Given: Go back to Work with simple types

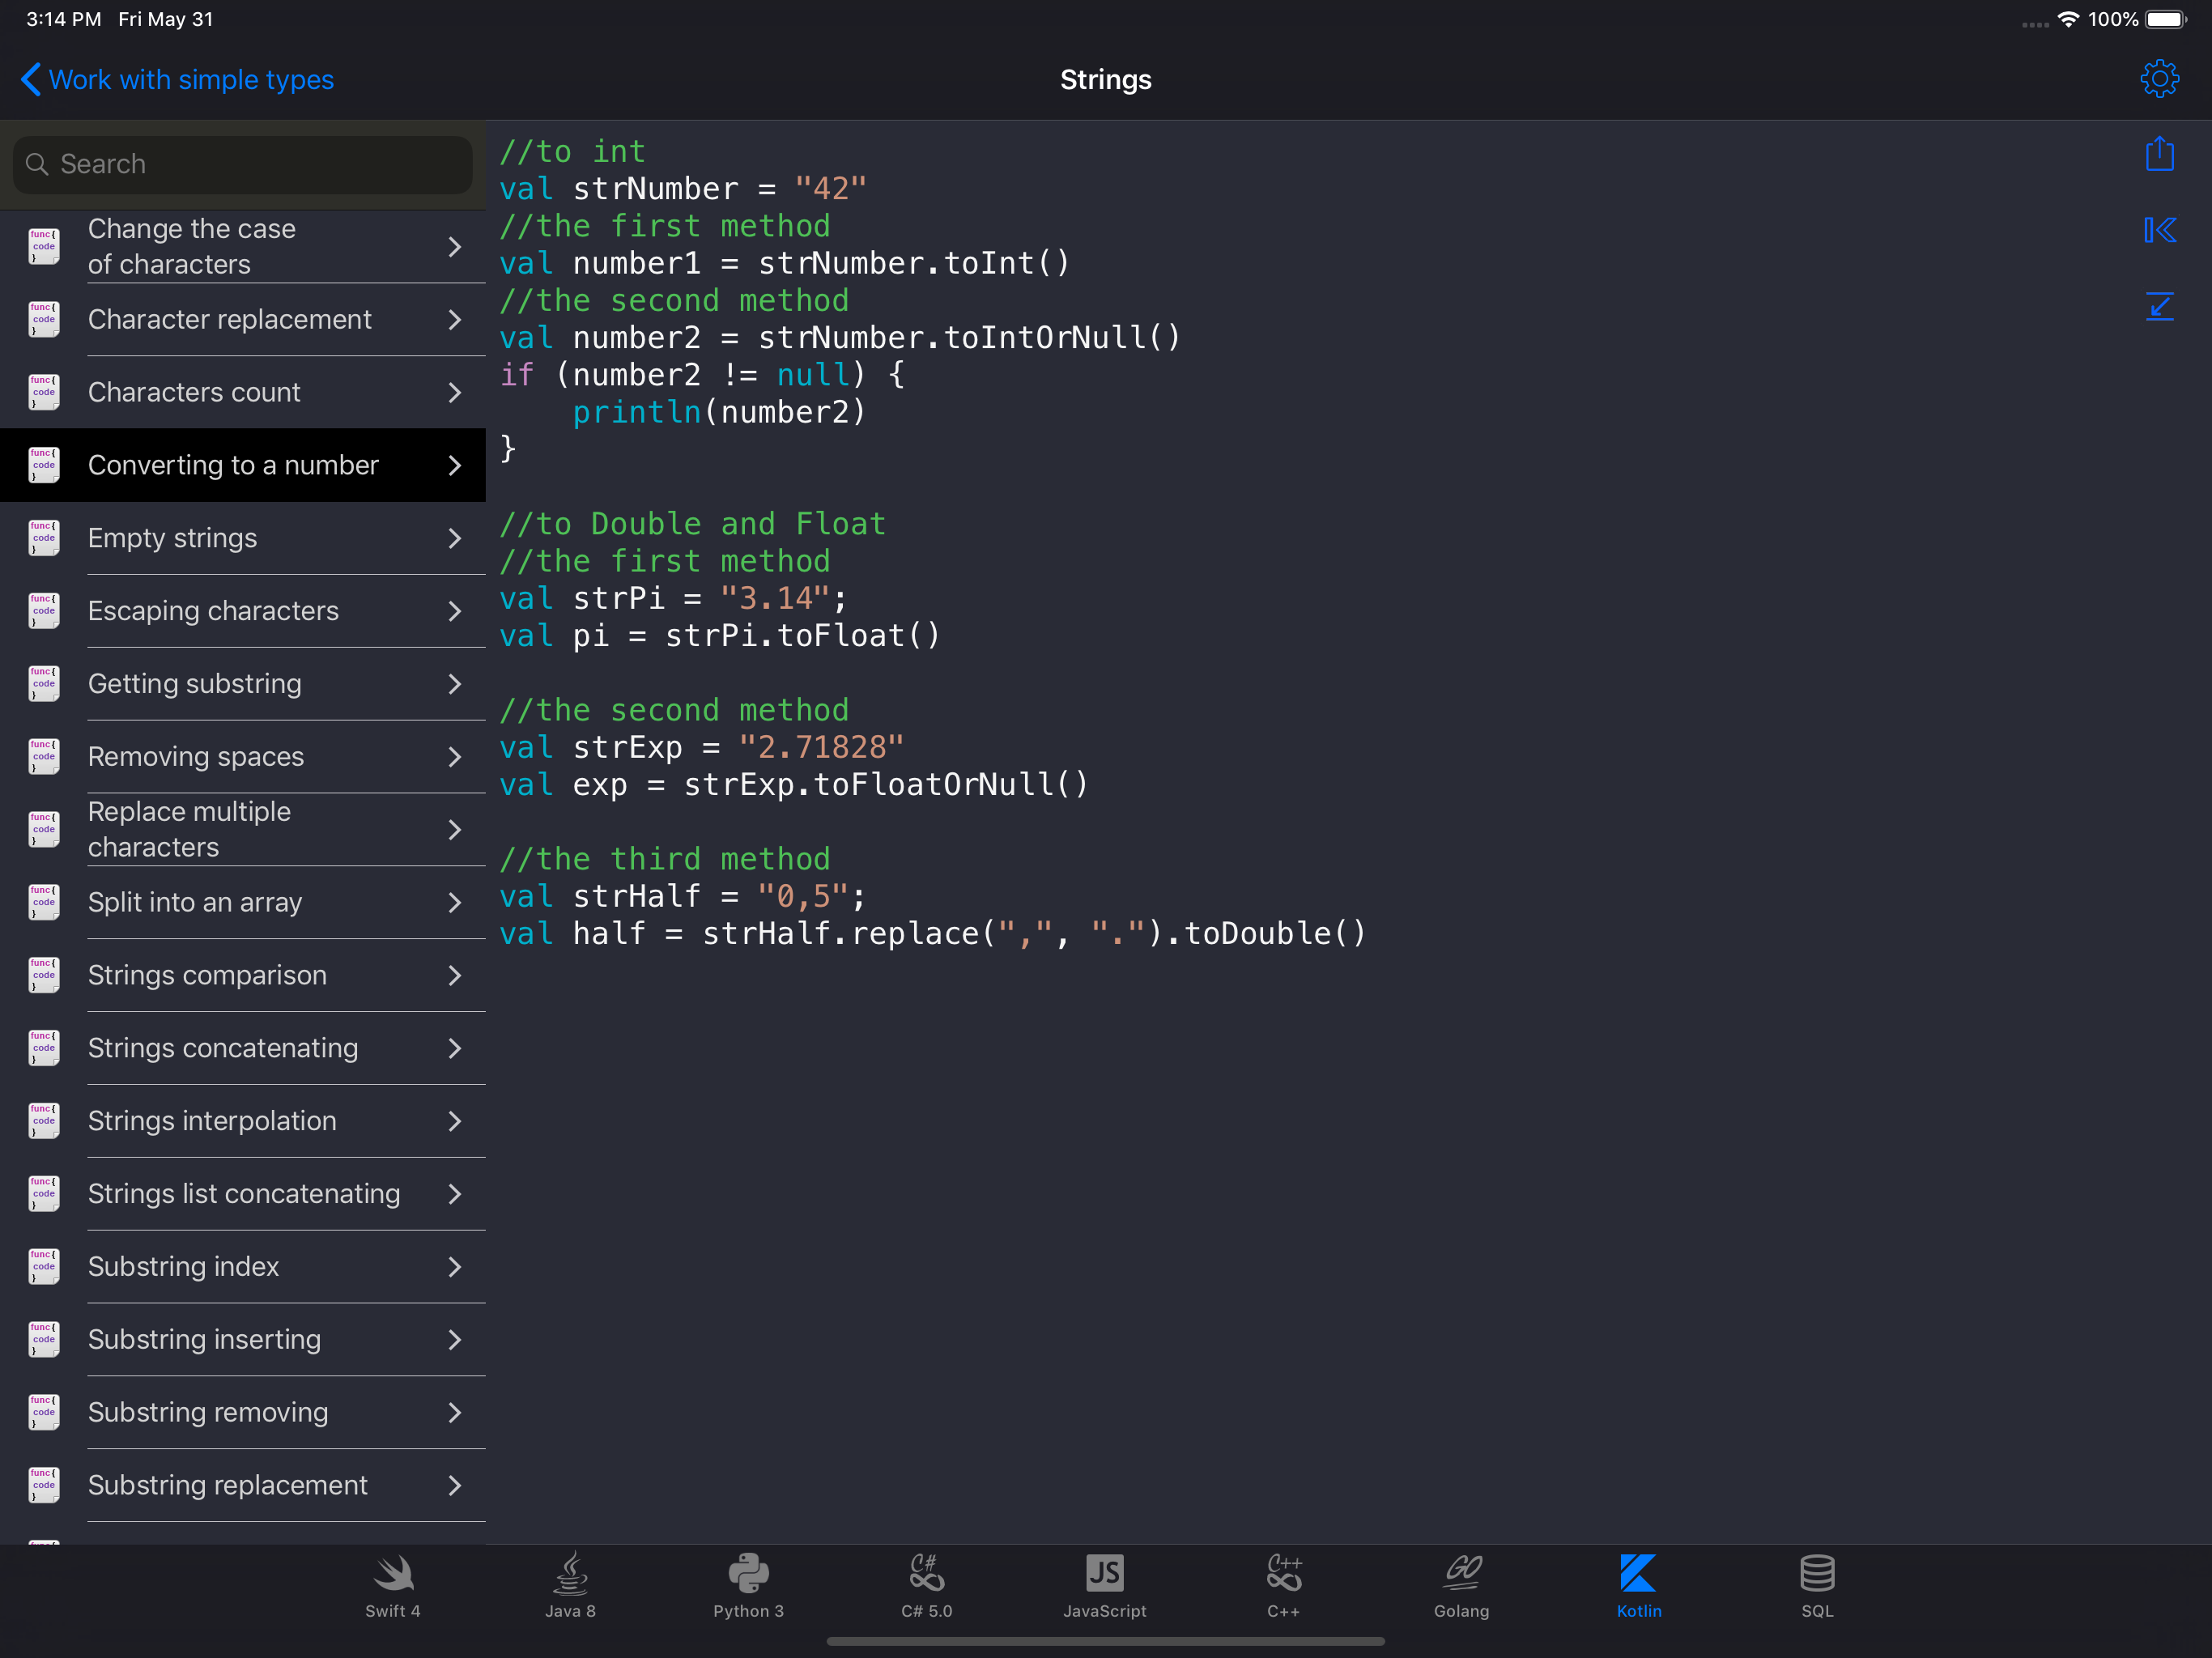Looking at the screenshot, I should pos(177,80).
